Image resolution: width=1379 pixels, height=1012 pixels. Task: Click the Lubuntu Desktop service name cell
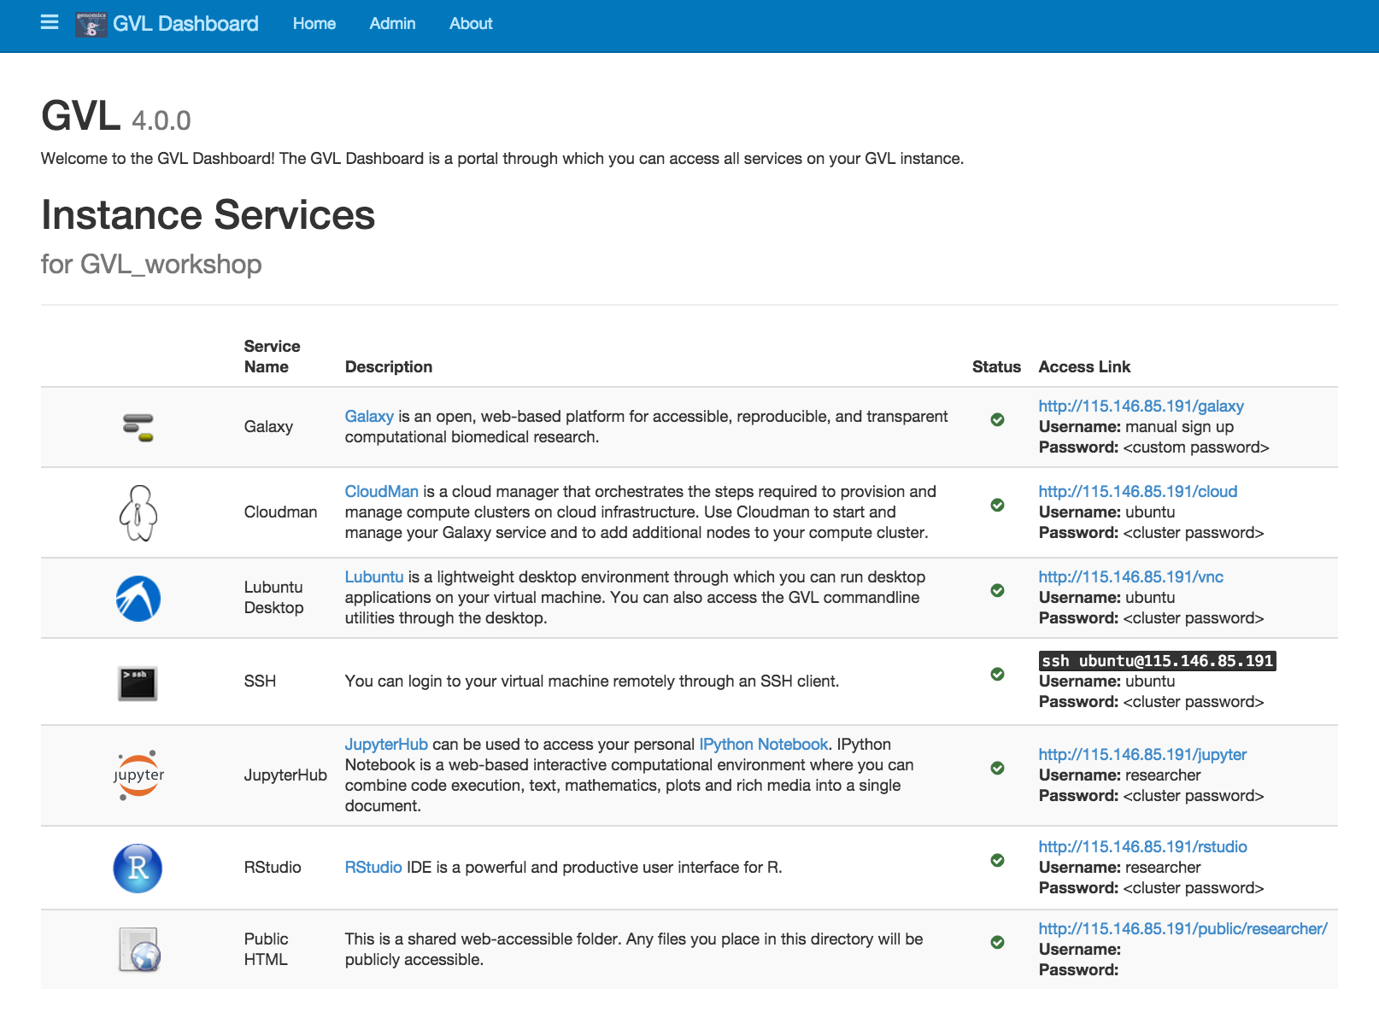pyautogui.click(x=273, y=597)
